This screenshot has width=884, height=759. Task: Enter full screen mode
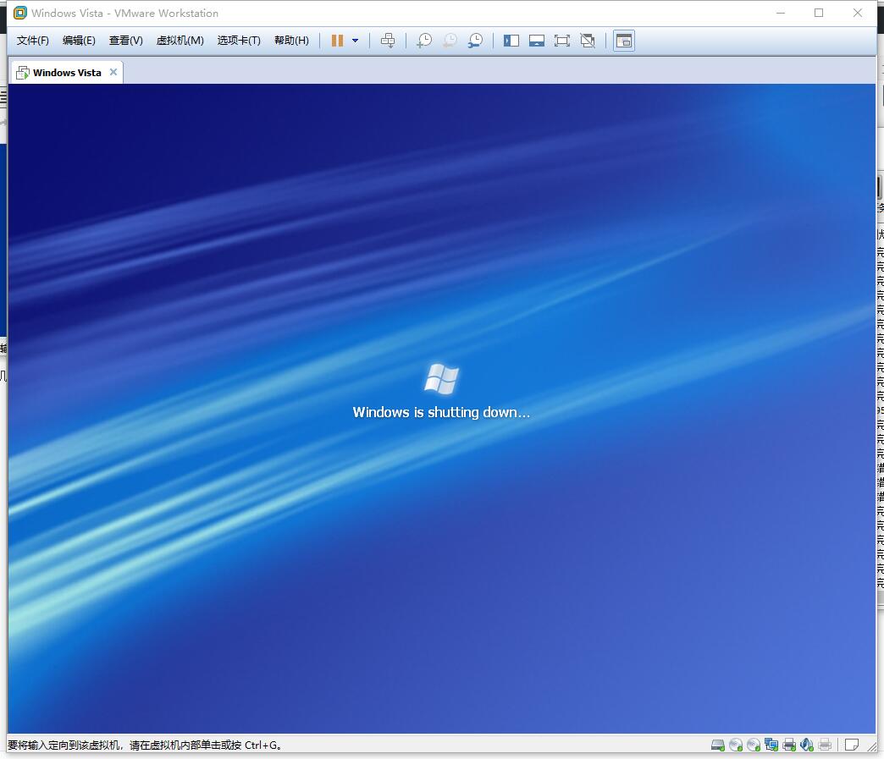click(x=562, y=41)
